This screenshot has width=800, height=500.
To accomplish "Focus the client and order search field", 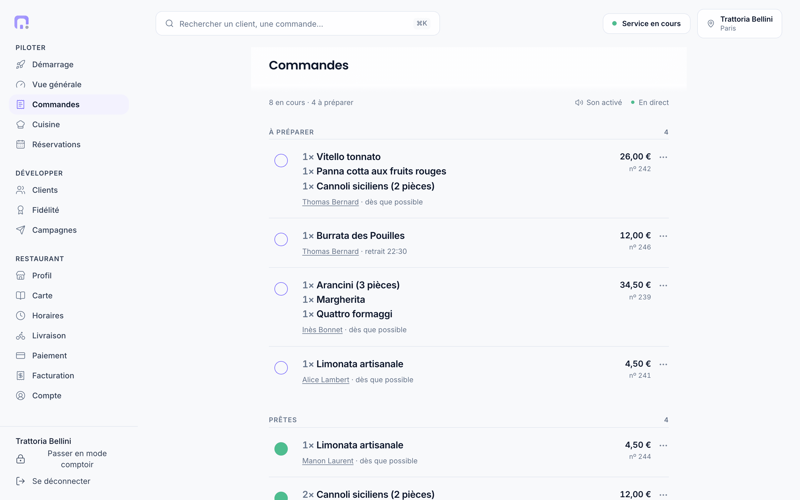I will point(297,24).
